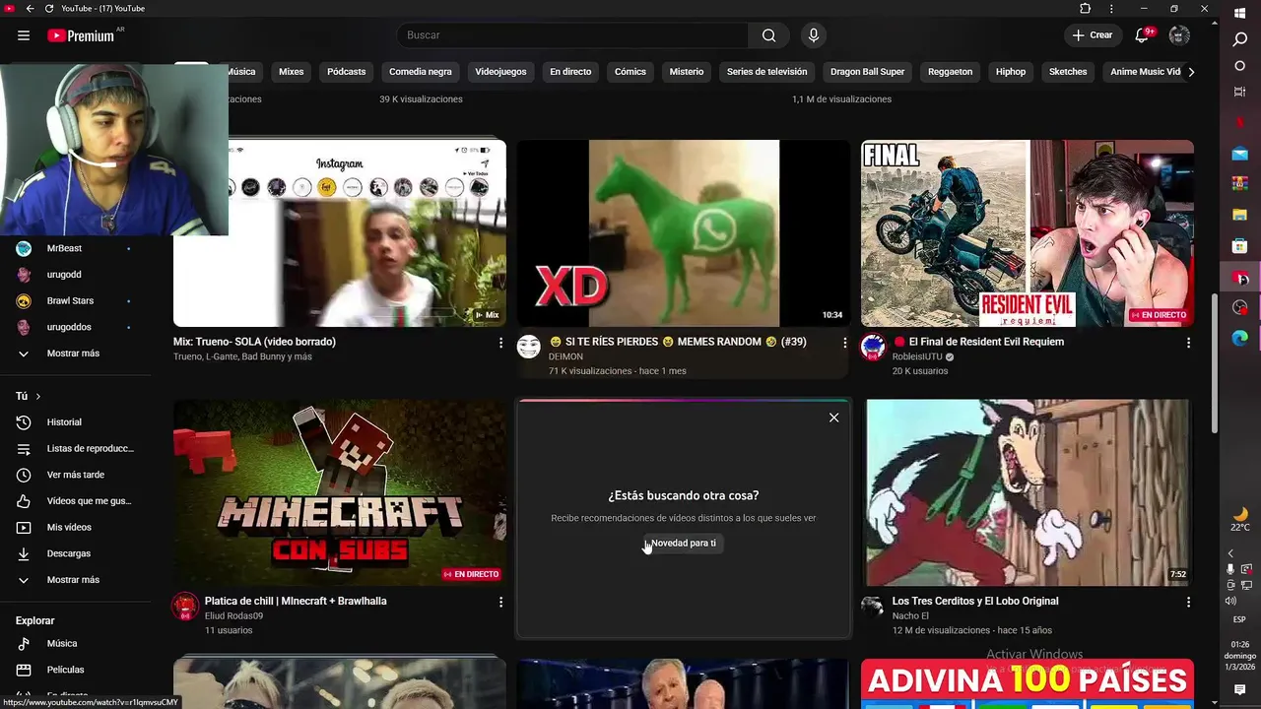Open the Windows notification center icon
This screenshot has width=1261, height=709.
tap(1240, 690)
